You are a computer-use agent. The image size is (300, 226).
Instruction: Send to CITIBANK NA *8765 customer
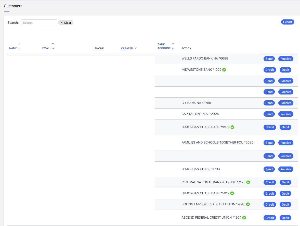[269, 103]
